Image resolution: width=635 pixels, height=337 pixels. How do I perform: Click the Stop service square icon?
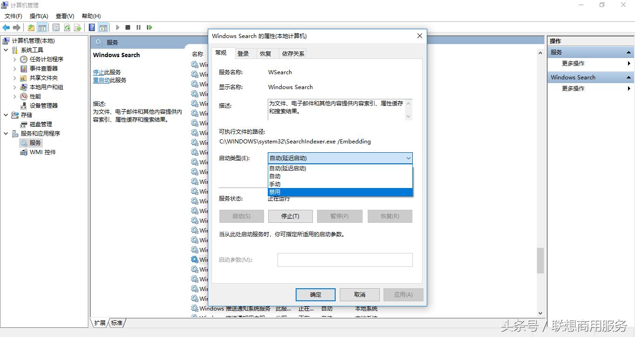(127, 27)
